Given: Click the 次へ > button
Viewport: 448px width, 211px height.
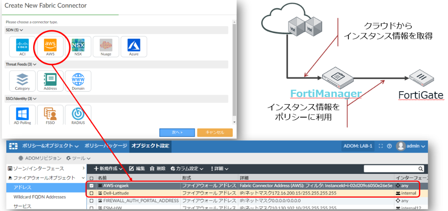Looking at the screenshot, I should (177, 133).
